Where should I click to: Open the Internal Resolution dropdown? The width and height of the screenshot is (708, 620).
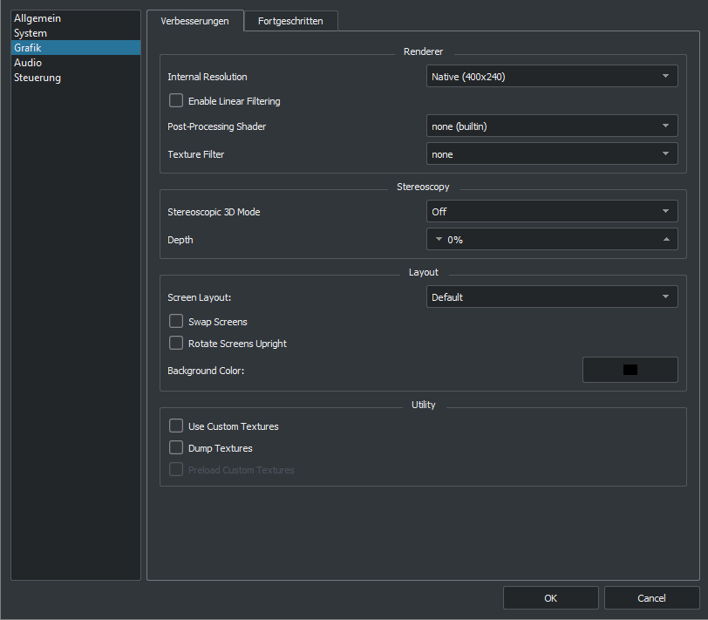(x=551, y=76)
